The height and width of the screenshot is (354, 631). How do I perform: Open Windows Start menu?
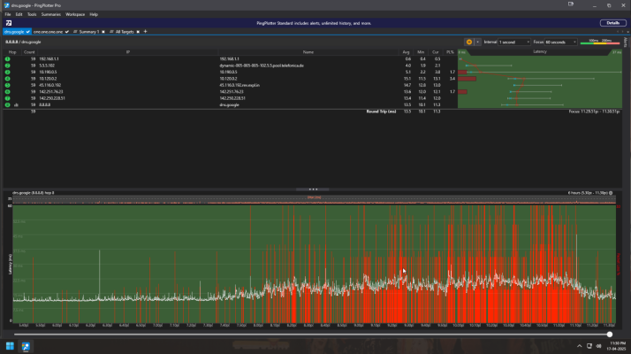tap(10, 346)
